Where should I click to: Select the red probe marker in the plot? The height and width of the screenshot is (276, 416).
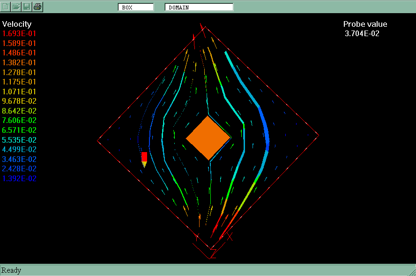click(x=144, y=157)
